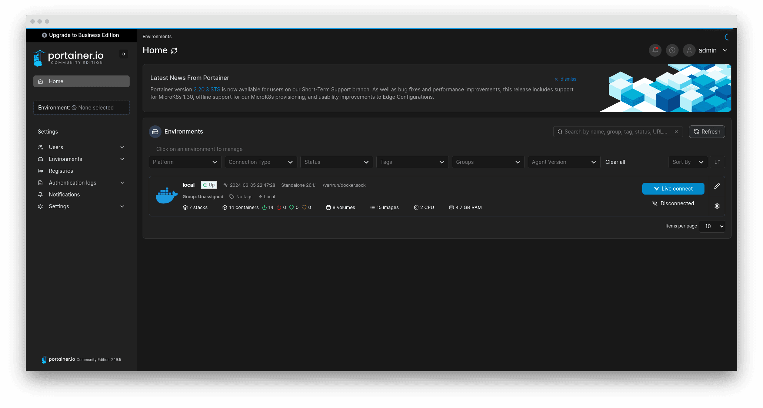The width and height of the screenshot is (763, 408).
Task: Click the Environments panel header icon
Action: click(155, 132)
